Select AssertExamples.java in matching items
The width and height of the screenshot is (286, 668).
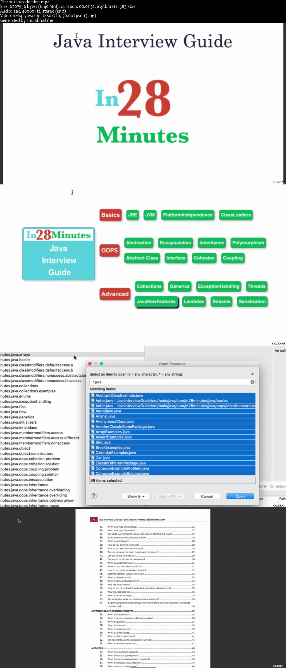172,437
